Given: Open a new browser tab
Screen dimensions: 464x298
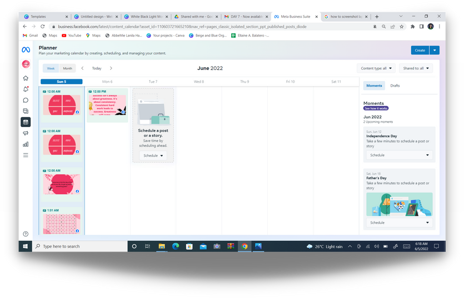Looking at the screenshot, I should [377, 17].
